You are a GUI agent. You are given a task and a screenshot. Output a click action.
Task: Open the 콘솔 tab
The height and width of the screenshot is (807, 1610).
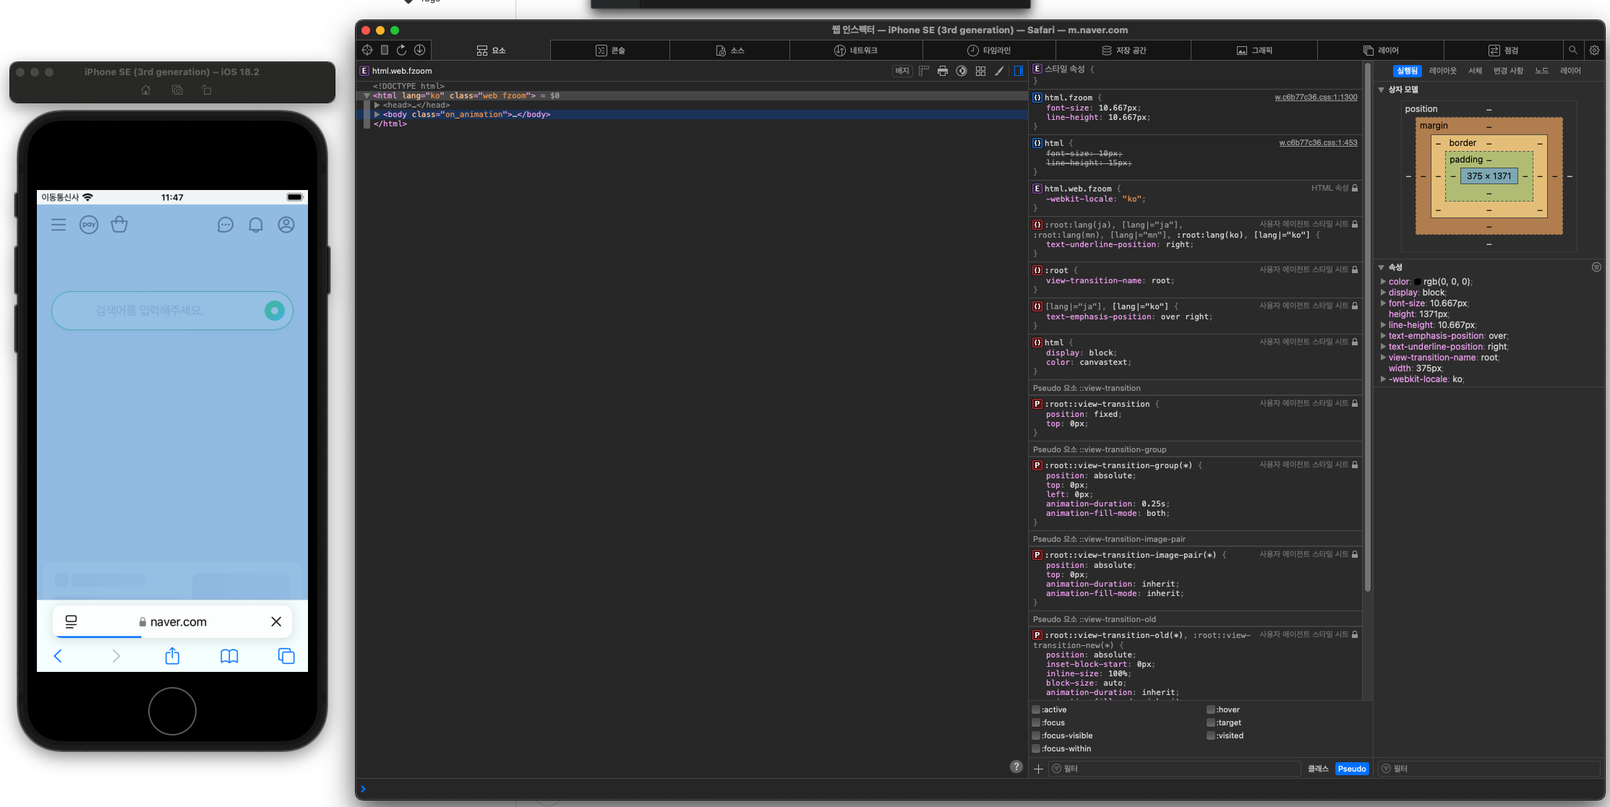click(609, 50)
